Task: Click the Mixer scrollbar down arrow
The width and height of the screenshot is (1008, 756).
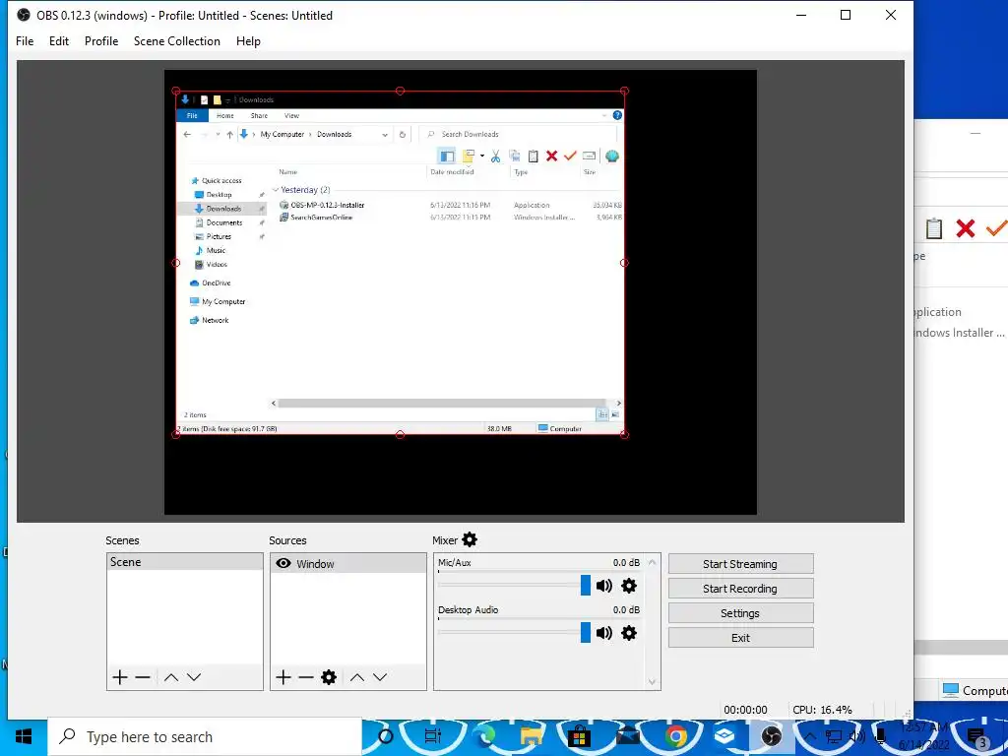Action: (x=653, y=682)
